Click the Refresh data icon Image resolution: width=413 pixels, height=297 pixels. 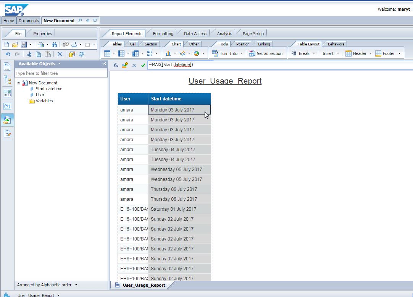pos(81,54)
